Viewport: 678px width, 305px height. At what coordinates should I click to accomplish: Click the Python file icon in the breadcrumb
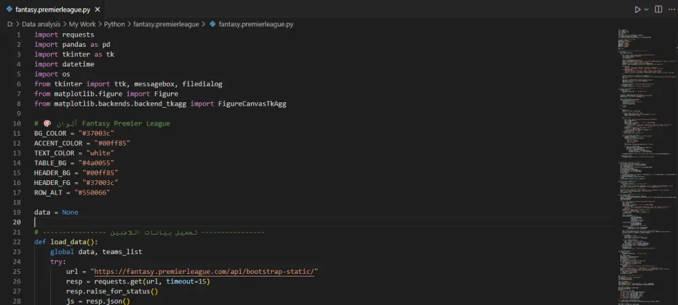(x=212, y=24)
